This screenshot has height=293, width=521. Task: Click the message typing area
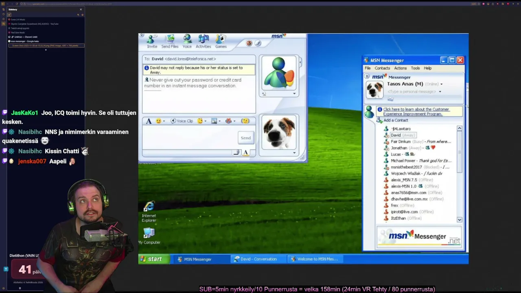[x=190, y=138]
